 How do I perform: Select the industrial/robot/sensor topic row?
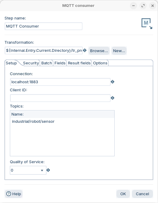[62, 122]
